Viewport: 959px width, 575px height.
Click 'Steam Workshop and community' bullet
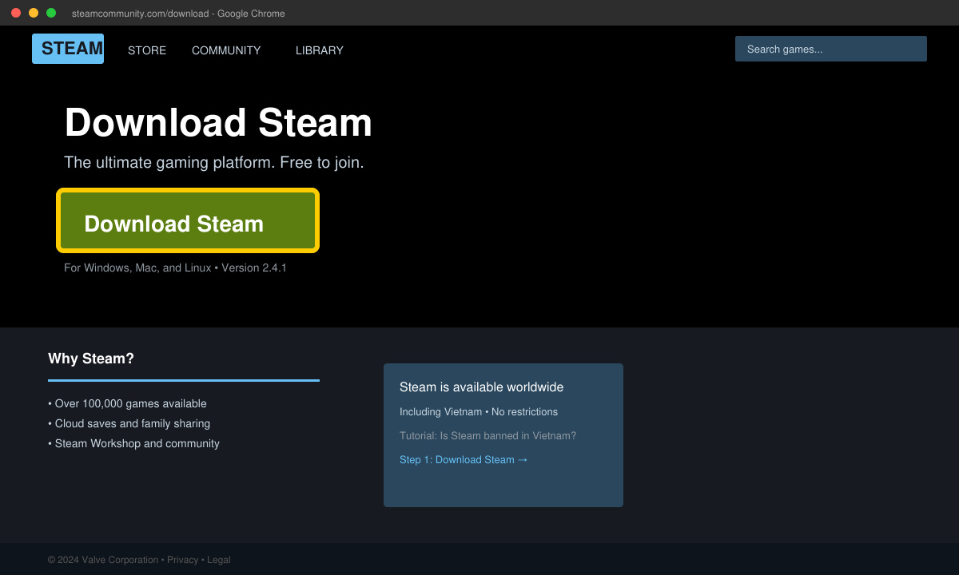click(x=133, y=443)
